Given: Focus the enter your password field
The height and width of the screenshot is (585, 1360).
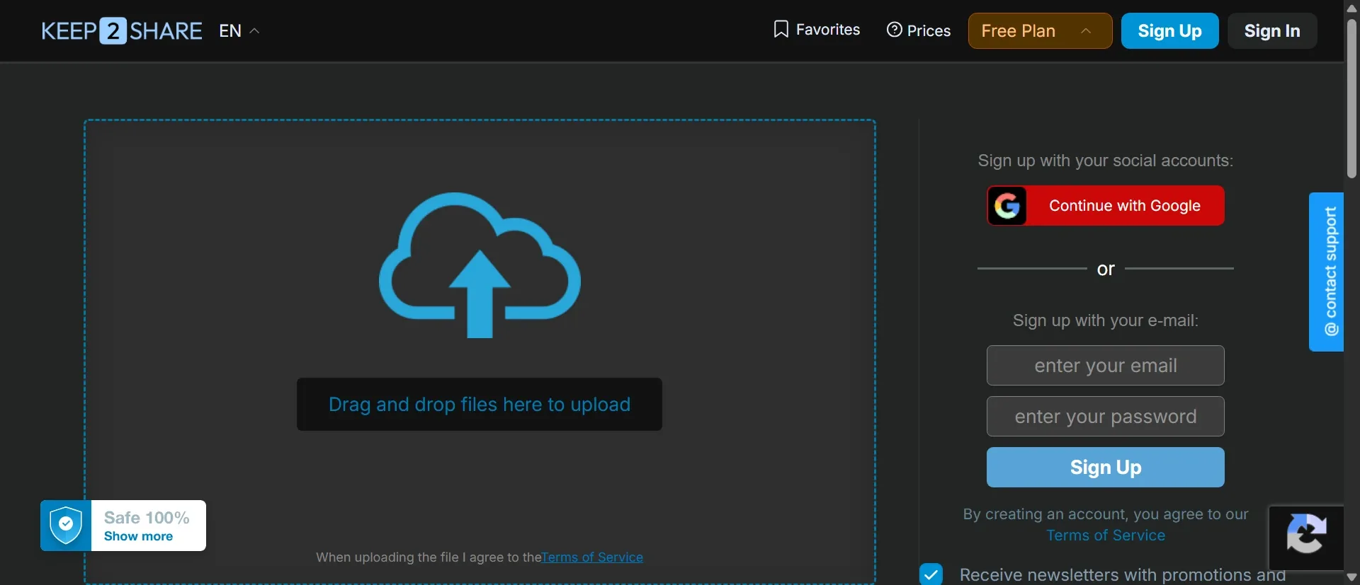Looking at the screenshot, I should point(1105,417).
